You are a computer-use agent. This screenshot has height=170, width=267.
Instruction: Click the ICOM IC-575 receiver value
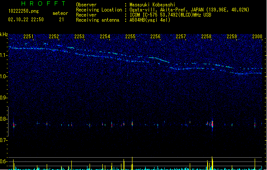[170, 15]
